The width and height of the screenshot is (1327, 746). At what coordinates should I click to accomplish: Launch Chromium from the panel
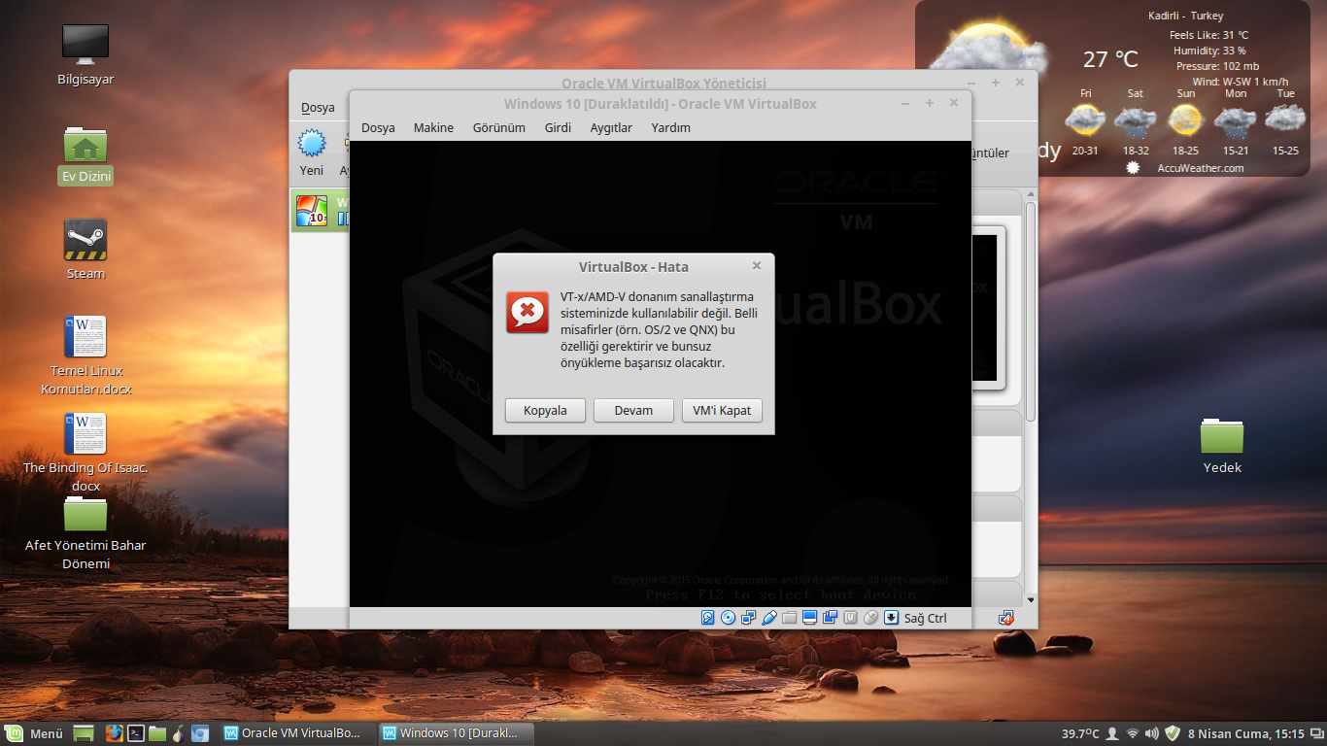coord(200,733)
